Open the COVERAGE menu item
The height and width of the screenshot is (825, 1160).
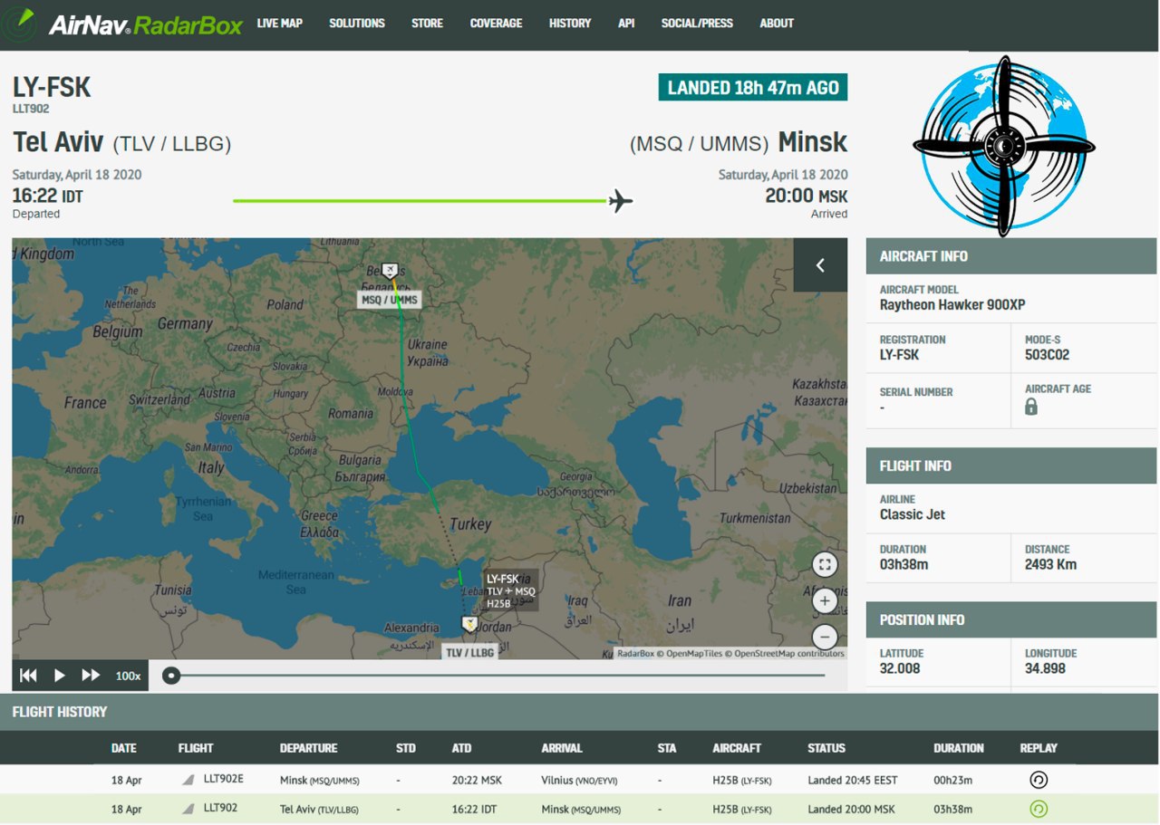[496, 24]
